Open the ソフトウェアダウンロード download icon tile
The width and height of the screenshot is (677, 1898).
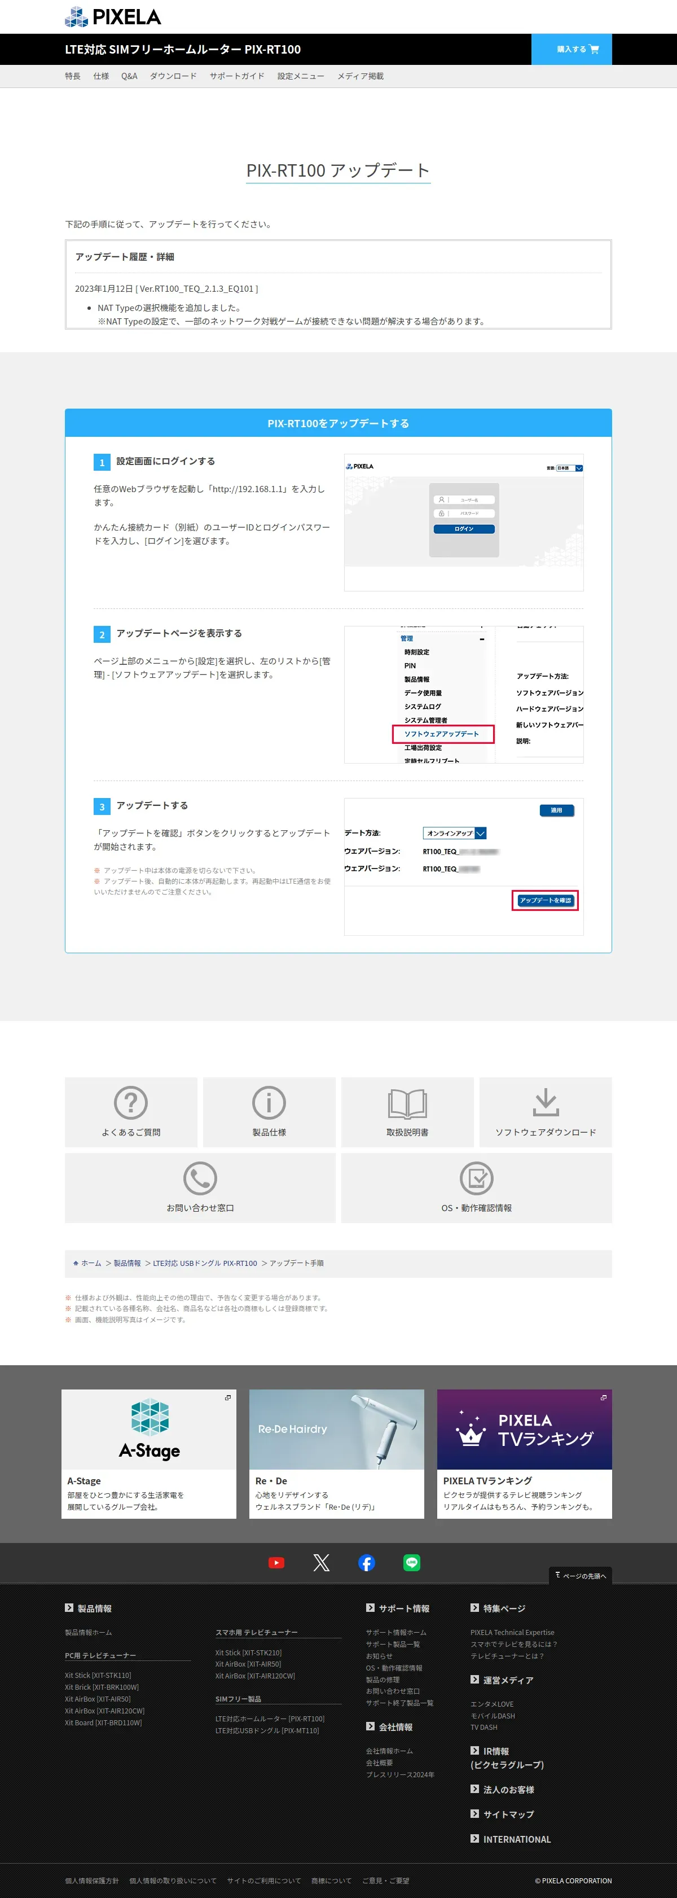546,1112
